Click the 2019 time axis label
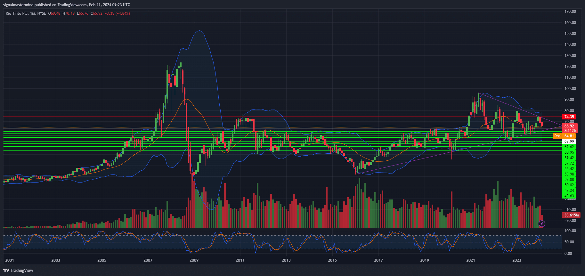 (x=425, y=260)
